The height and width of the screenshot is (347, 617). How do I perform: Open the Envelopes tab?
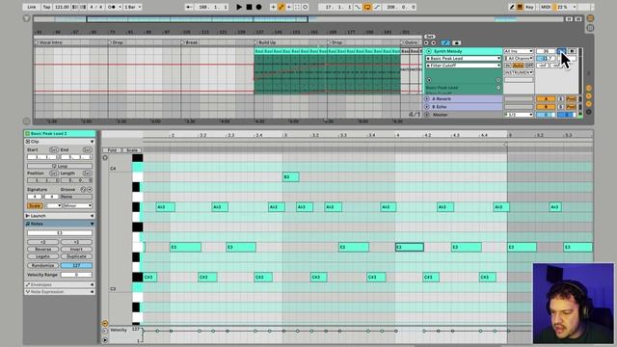tap(60, 284)
